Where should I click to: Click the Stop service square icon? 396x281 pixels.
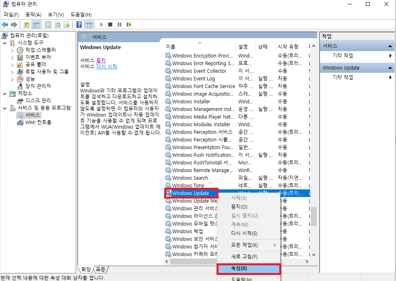(x=110, y=25)
